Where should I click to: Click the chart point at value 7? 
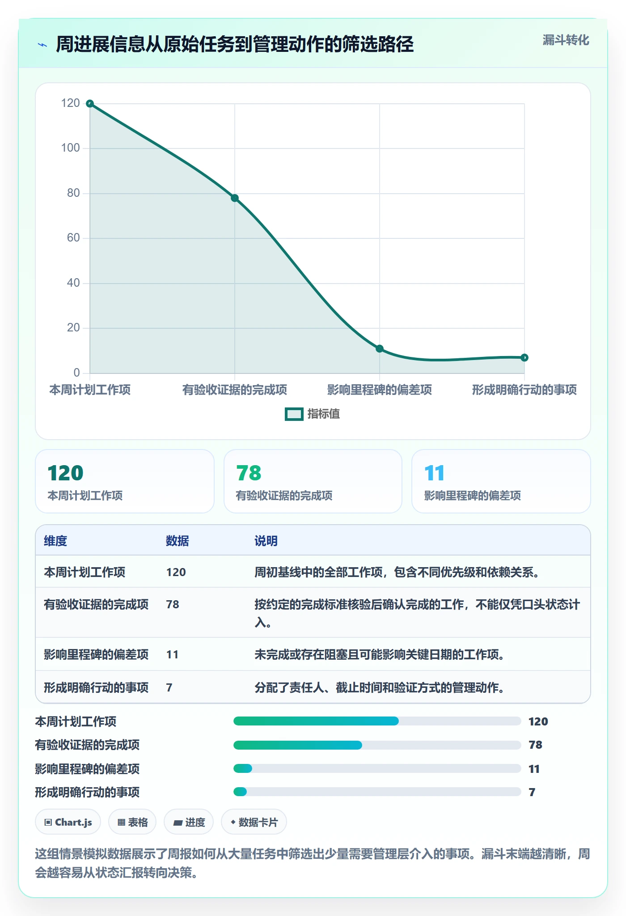tap(524, 357)
